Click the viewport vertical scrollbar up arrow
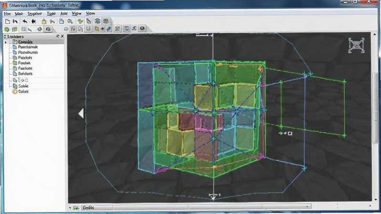This screenshot has width=381, height=214. (x=375, y=35)
